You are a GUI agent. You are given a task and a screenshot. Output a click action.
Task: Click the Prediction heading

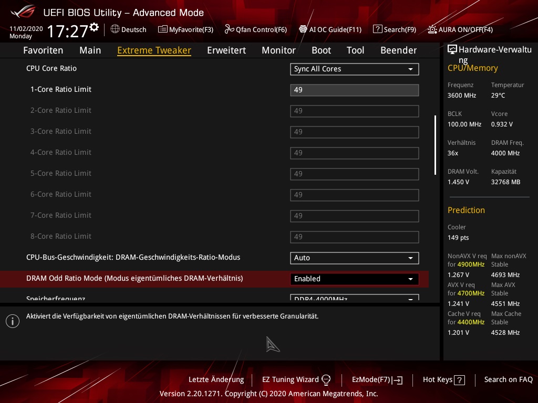click(466, 210)
